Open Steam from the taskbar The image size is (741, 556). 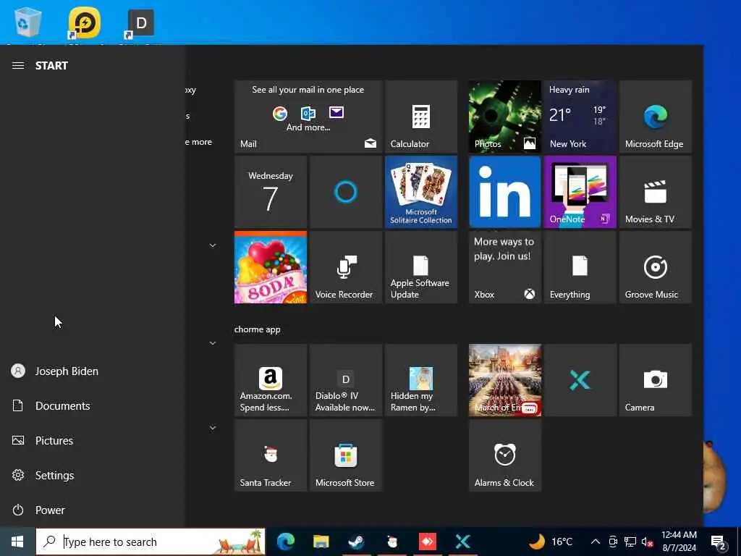[x=356, y=542]
